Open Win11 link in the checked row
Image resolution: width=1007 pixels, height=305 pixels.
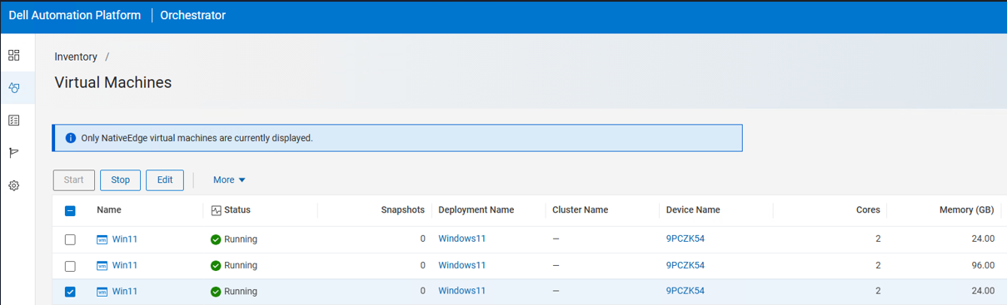coord(125,292)
